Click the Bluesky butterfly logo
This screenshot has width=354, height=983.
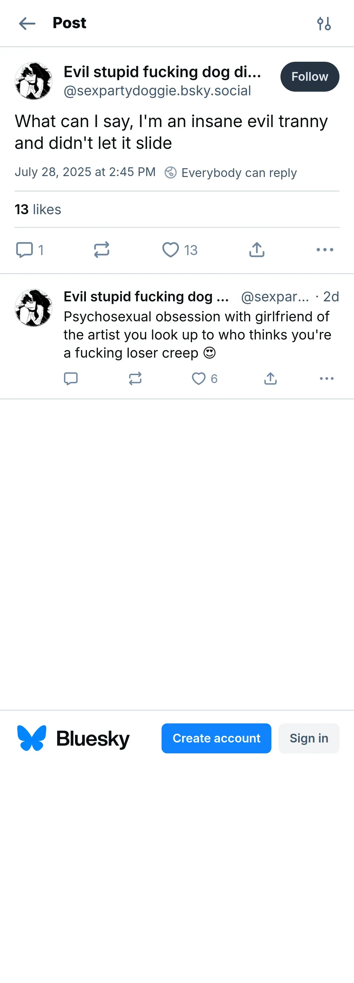pos(32,738)
